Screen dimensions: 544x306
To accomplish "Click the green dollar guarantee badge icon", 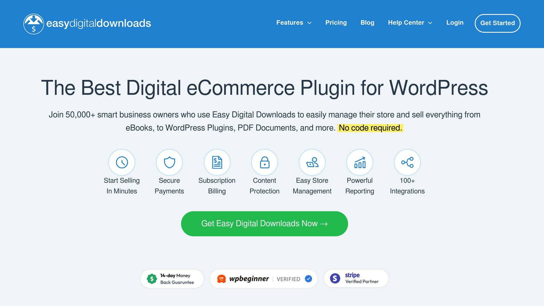I will coord(152,279).
